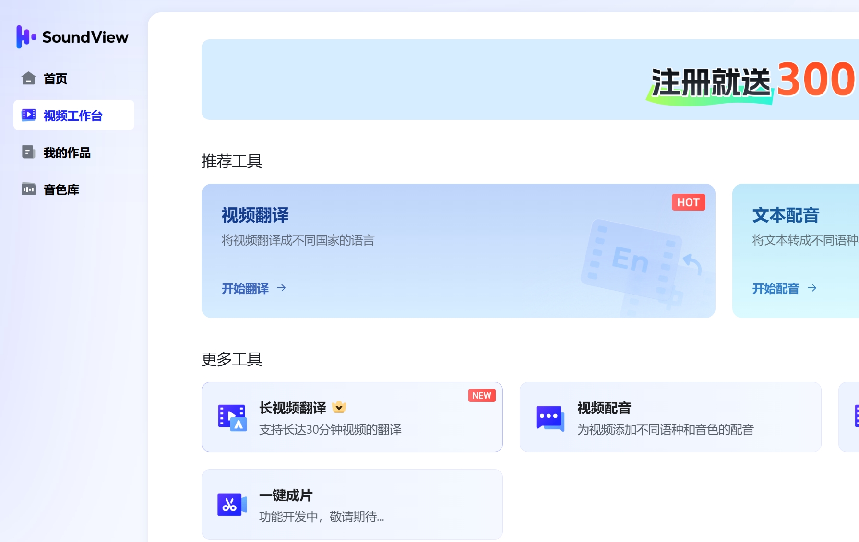
Task: Open 首页 in the sidebar
Action: (x=55, y=79)
